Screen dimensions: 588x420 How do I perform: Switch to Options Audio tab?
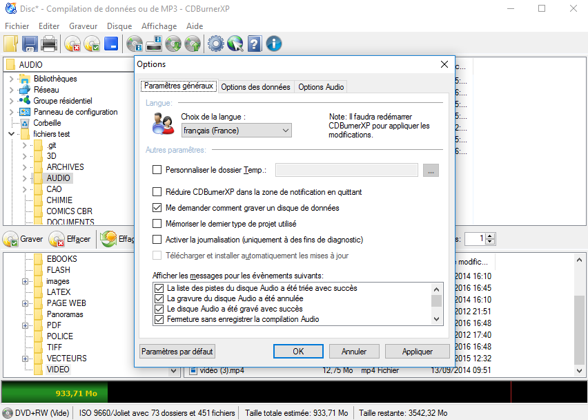click(321, 87)
